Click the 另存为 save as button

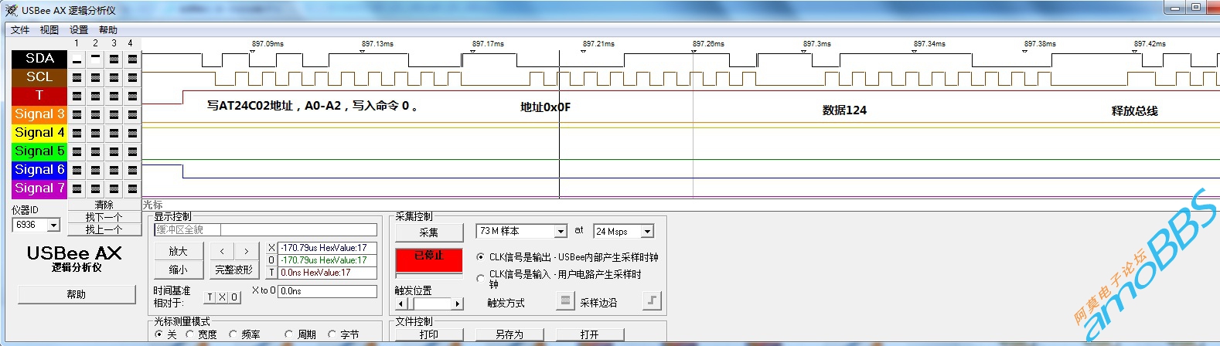click(509, 334)
